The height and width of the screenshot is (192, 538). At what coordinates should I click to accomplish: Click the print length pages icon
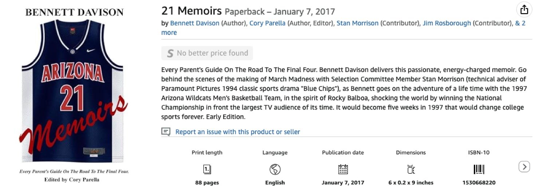tap(207, 169)
